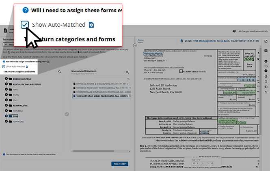This screenshot has height=171, width=270.
Task: Open the small 'Will I need to assign these forms every year?' link
Action: [26, 62]
